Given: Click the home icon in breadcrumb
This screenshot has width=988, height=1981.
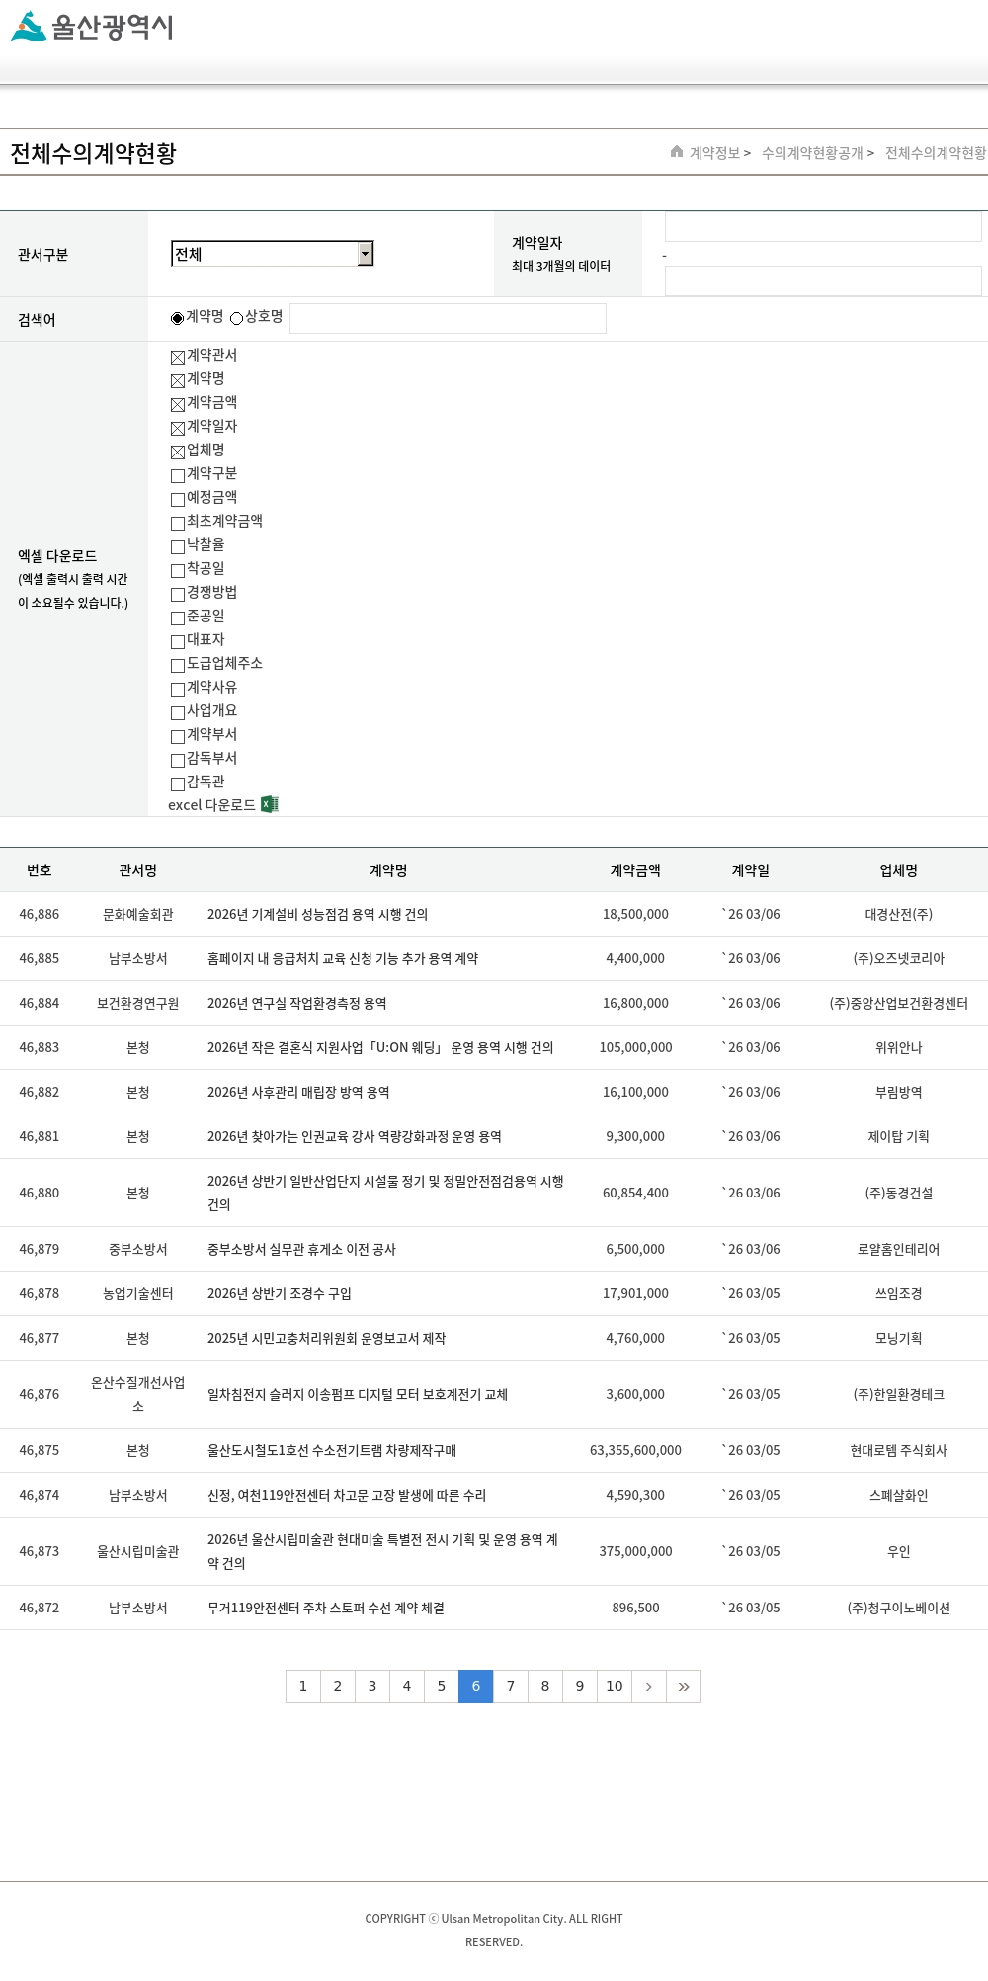Looking at the screenshot, I should tap(677, 152).
